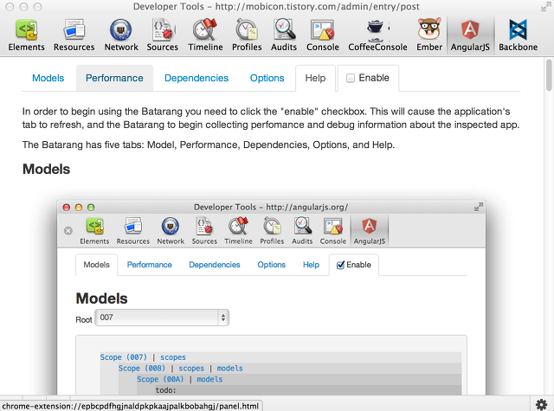Open the Sources panel in the main toolbar
The width and height of the screenshot is (554, 411).
(163, 35)
